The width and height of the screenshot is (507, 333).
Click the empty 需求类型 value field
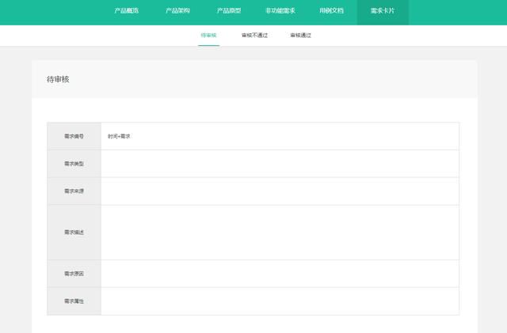pos(280,164)
